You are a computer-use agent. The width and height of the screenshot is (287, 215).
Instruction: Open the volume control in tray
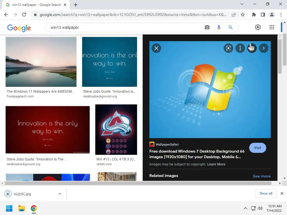tap(260, 208)
